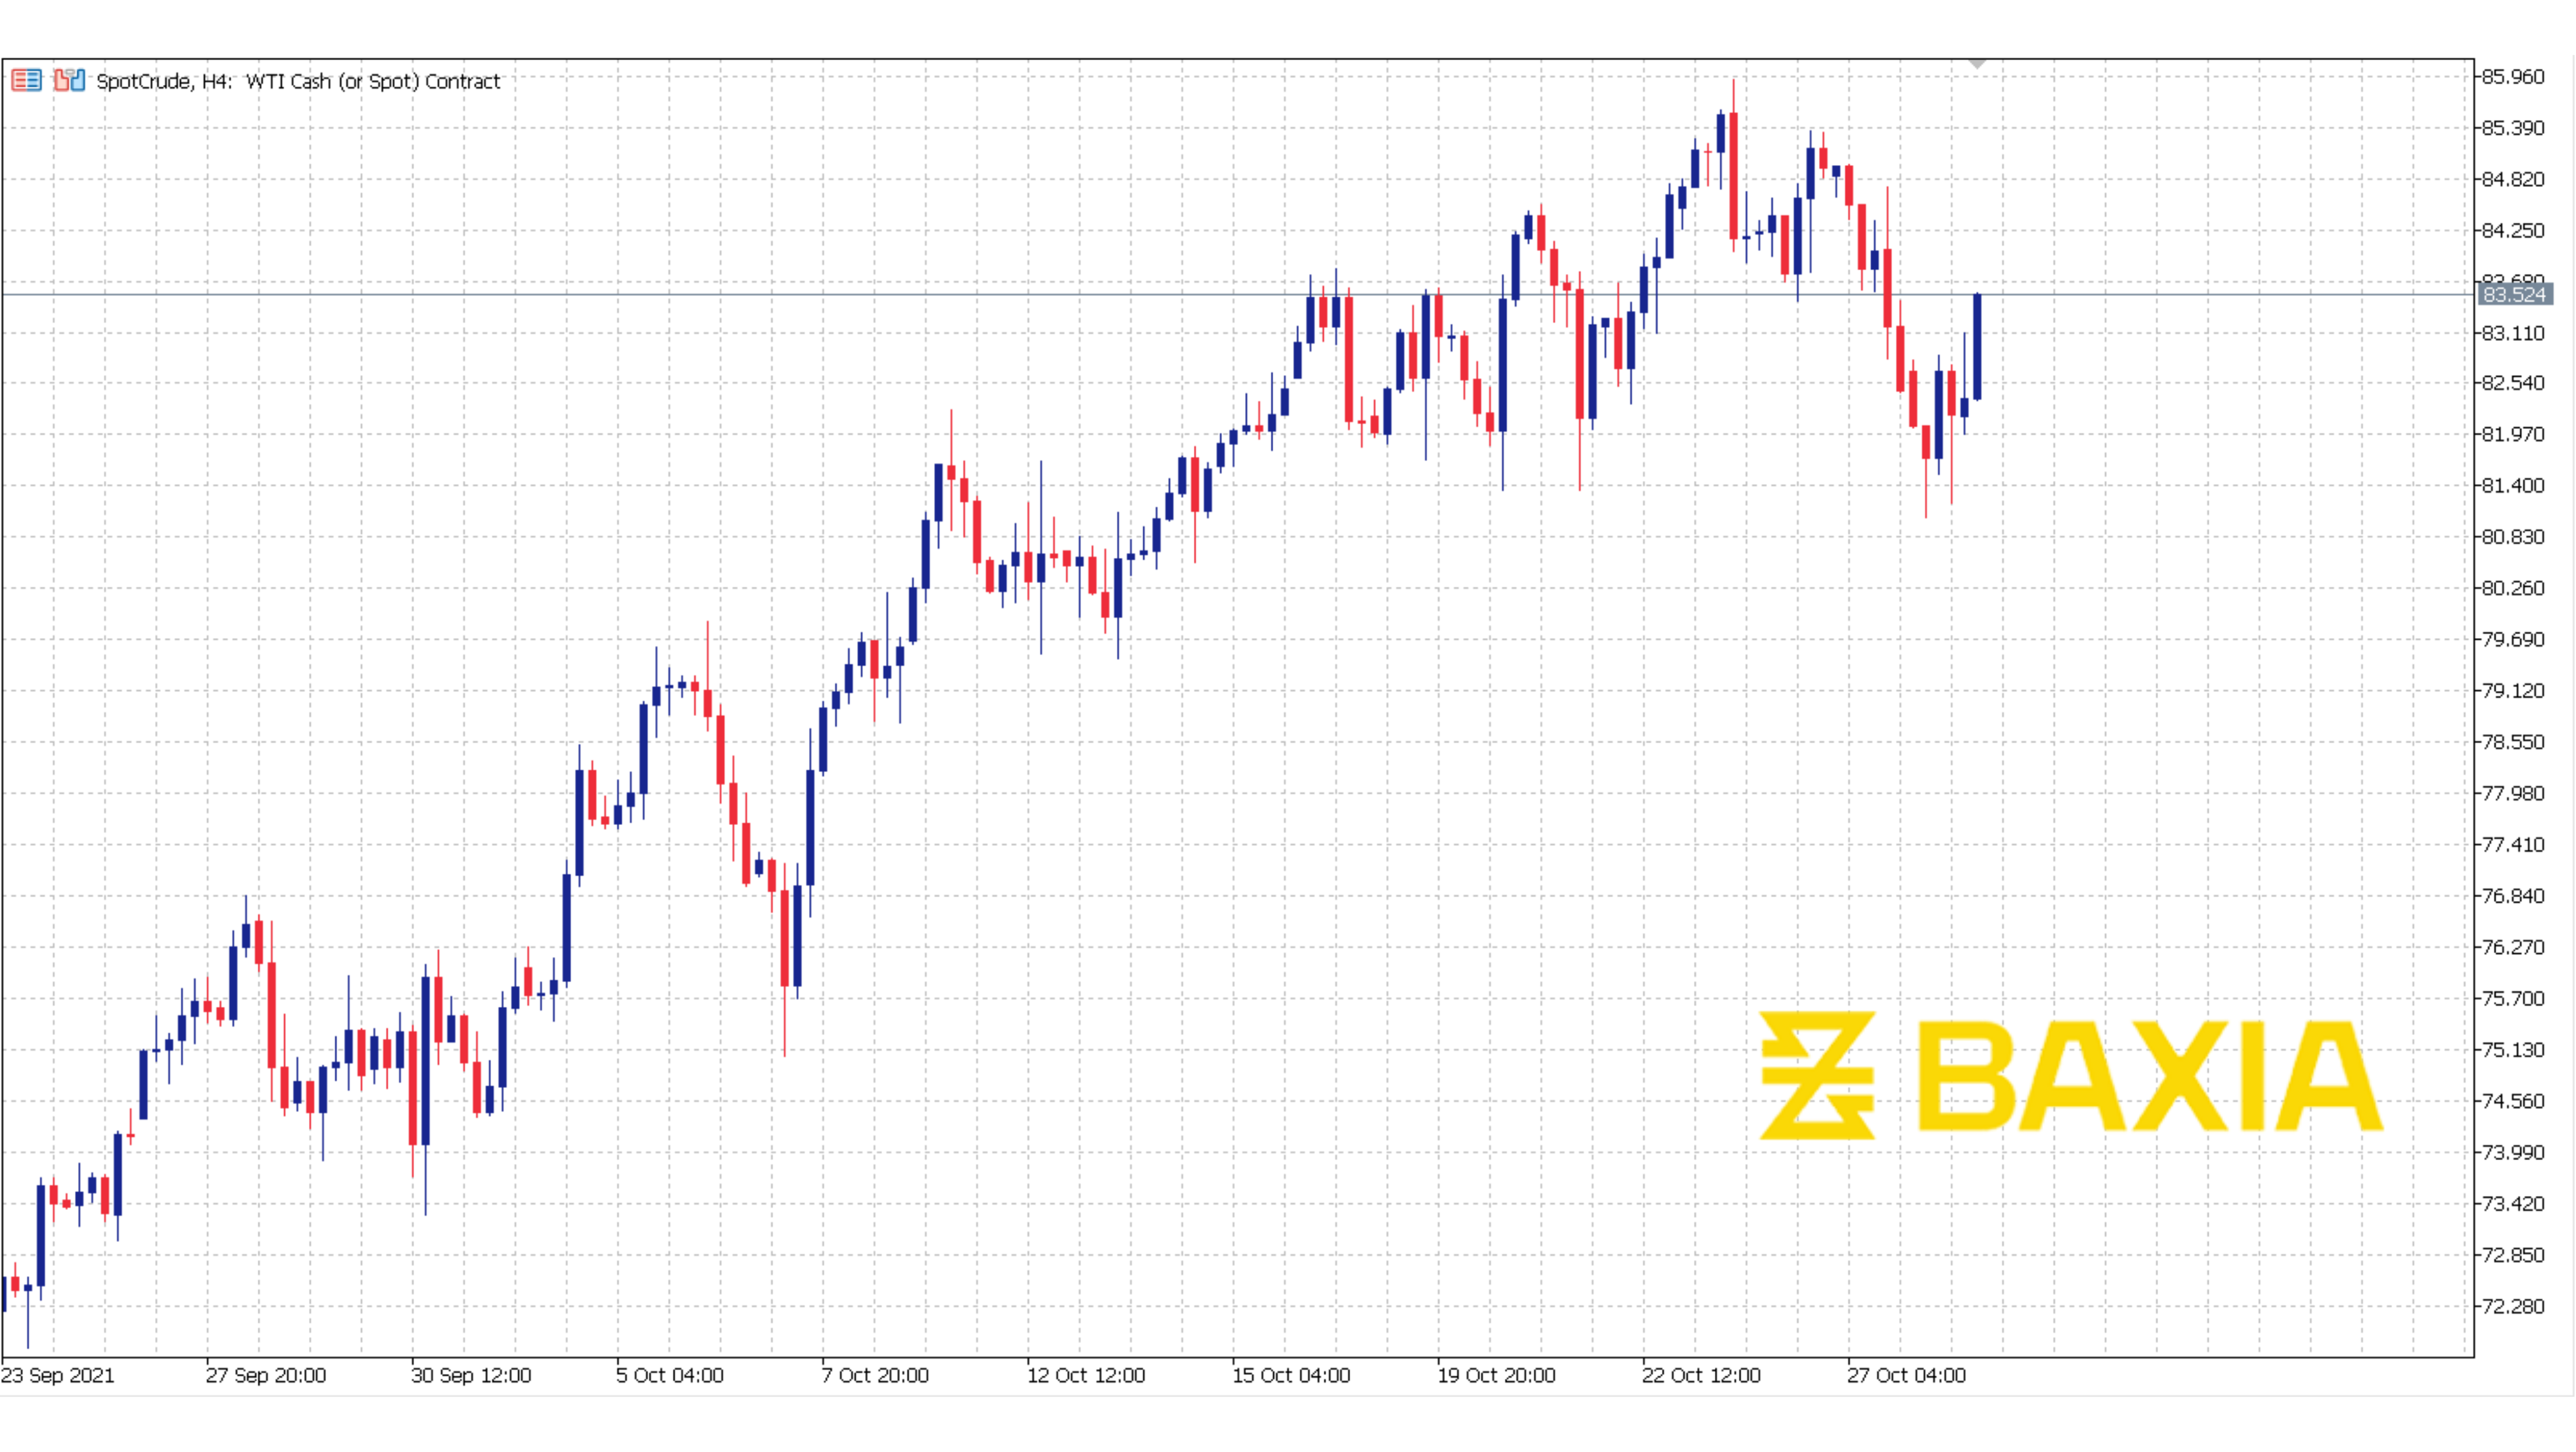Viewport: 2576px width, 1452px height.
Task: Click the 85.960 price scale value
Action: 2513,77
